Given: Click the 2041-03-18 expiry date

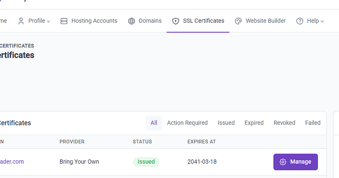Looking at the screenshot, I should tap(202, 162).
